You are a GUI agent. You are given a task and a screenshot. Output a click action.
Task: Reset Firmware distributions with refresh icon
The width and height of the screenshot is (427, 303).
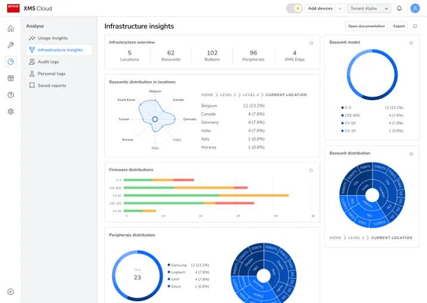(311, 170)
